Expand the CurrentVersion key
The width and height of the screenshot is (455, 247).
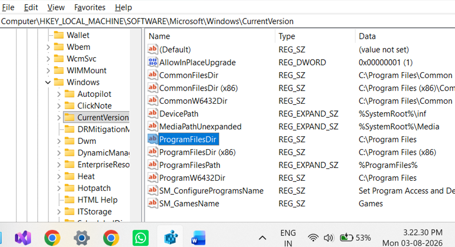click(x=59, y=118)
